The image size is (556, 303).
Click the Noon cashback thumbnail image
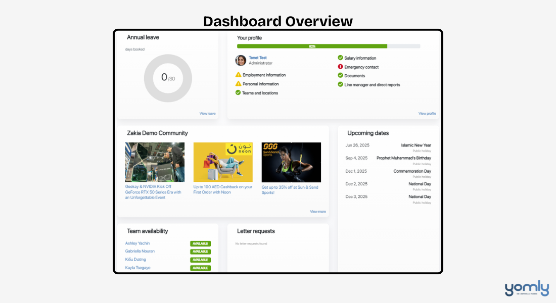[223, 162]
